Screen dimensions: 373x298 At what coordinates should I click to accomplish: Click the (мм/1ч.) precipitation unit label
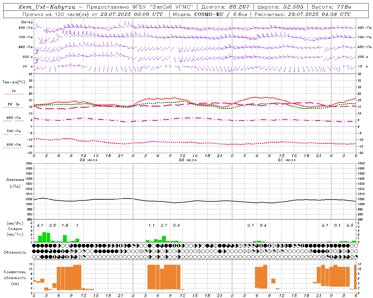[15, 234]
